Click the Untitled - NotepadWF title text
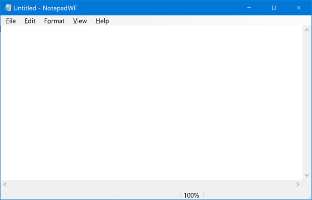Viewport: 312px width, 200px height. (x=45, y=8)
